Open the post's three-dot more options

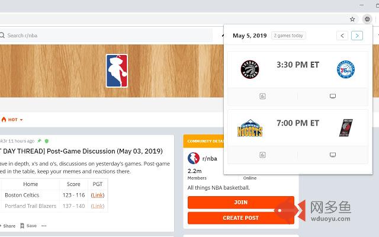[44, 226]
